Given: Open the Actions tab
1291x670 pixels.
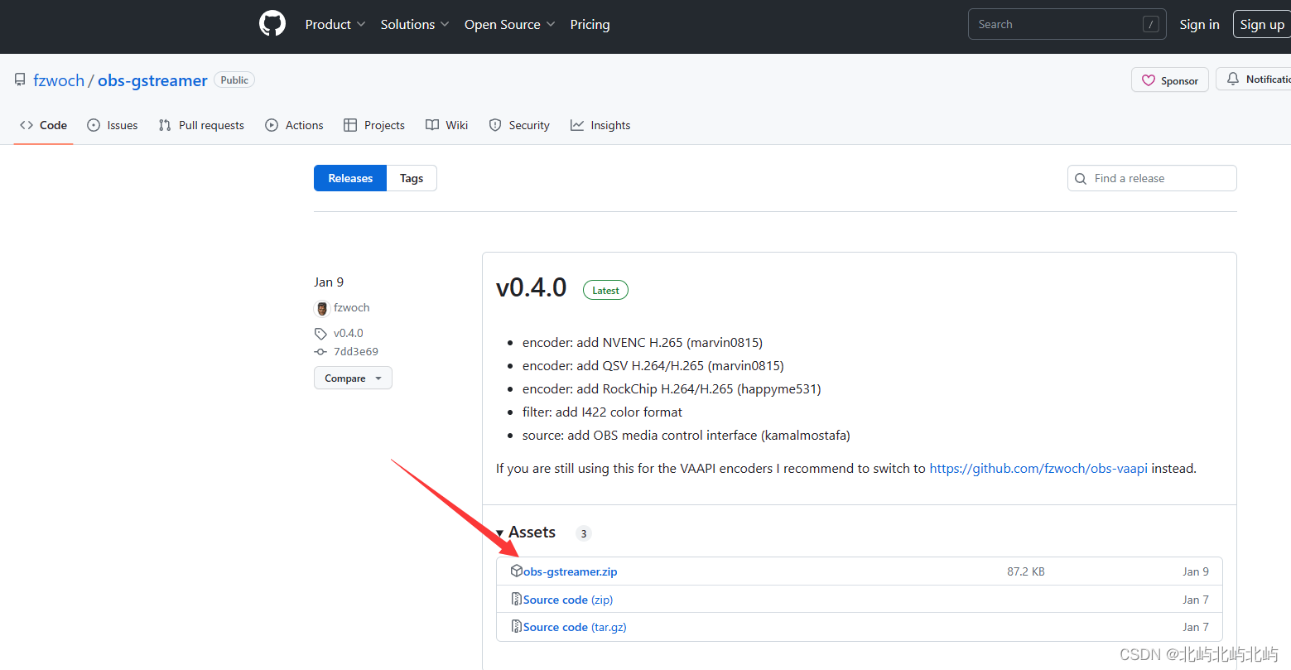Looking at the screenshot, I should pyautogui.click(x=294, y=125).
